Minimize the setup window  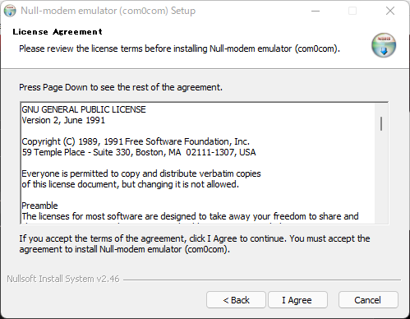point(316,11)
